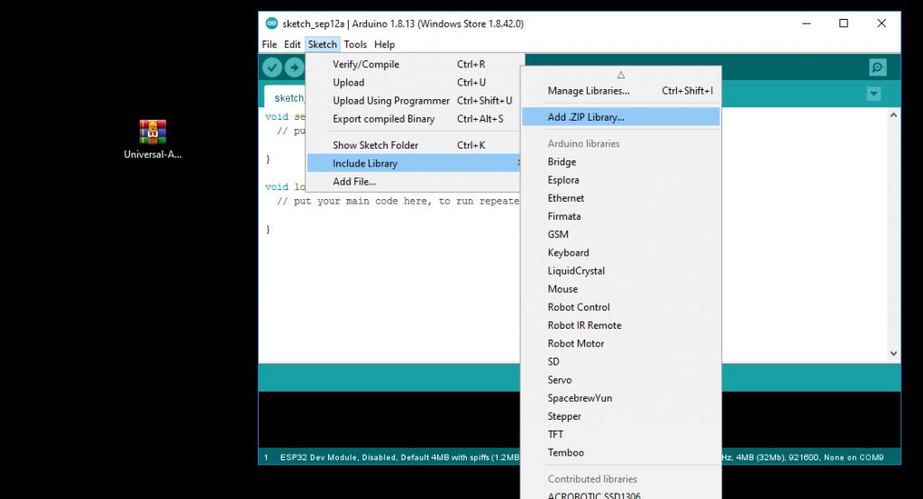Close the Arduino window
923x499 pixels.
[x=882, y=23]
